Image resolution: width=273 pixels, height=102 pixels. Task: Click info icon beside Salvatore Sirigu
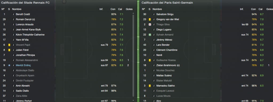pos(154,14)
